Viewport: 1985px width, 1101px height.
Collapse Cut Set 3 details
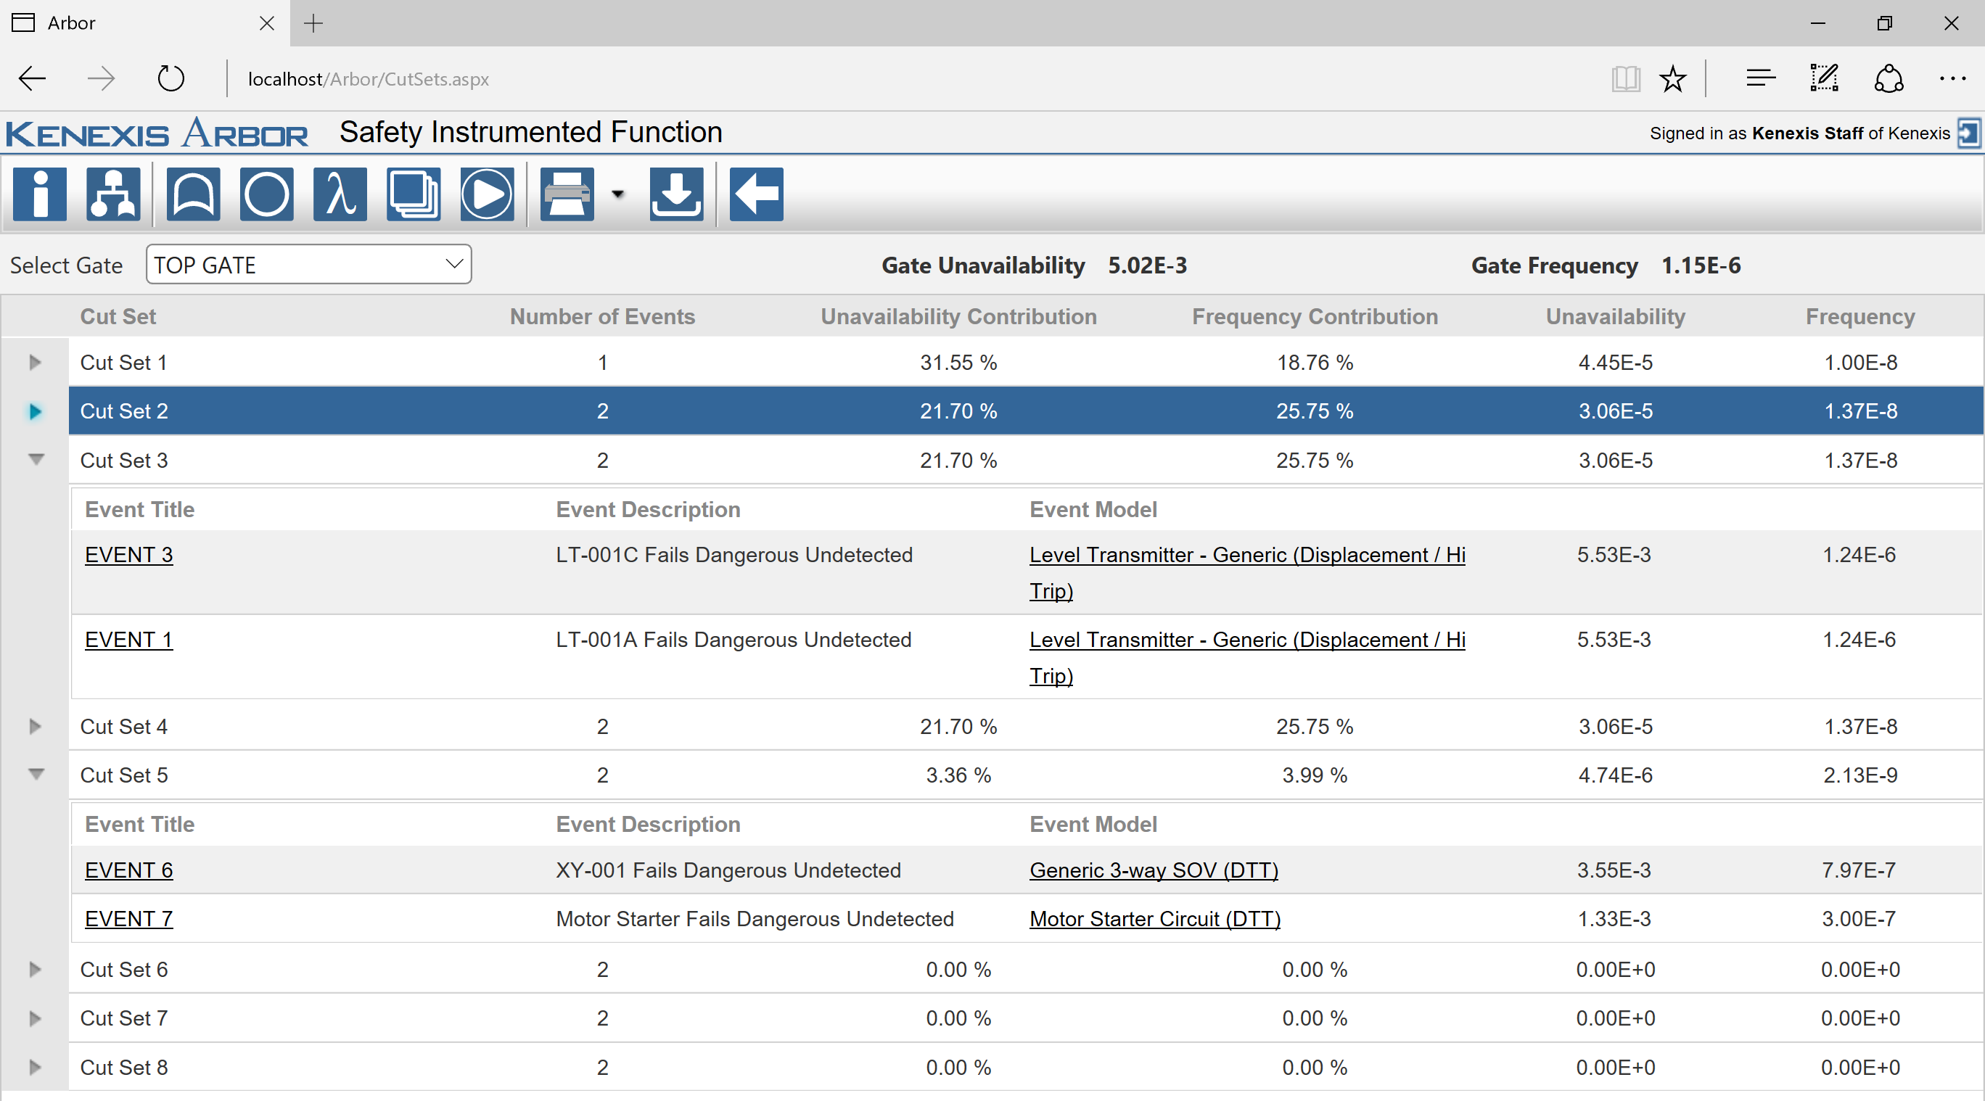[36, 460]
